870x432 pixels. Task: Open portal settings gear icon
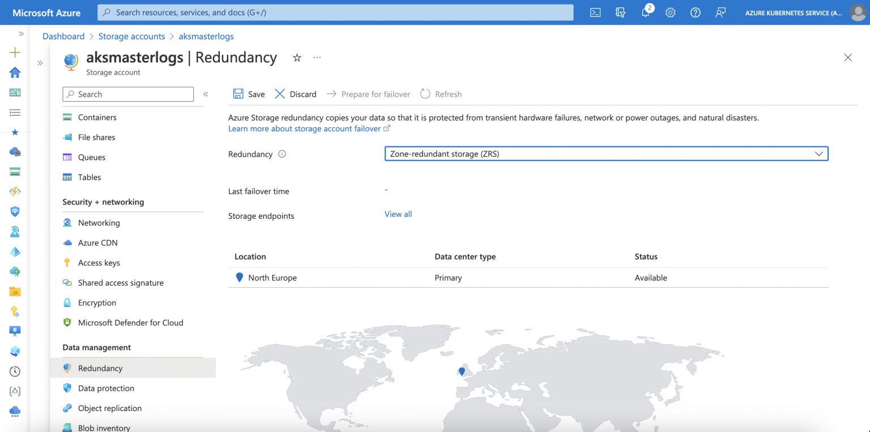pos(671,12)
